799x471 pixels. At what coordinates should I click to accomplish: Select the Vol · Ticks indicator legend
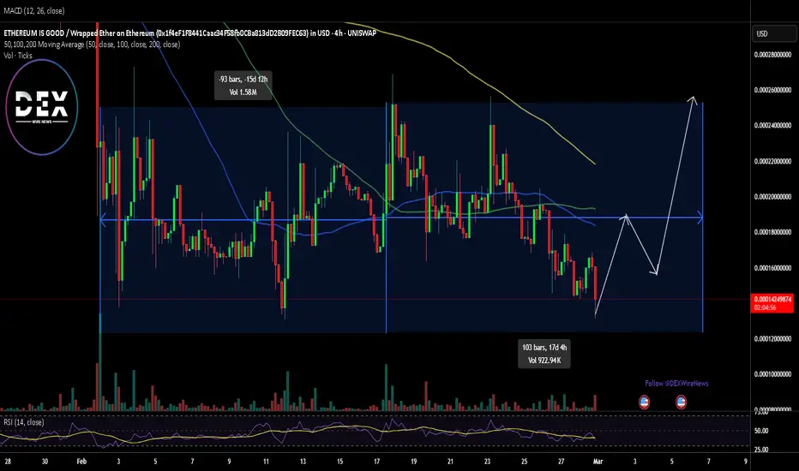[18, 56]
